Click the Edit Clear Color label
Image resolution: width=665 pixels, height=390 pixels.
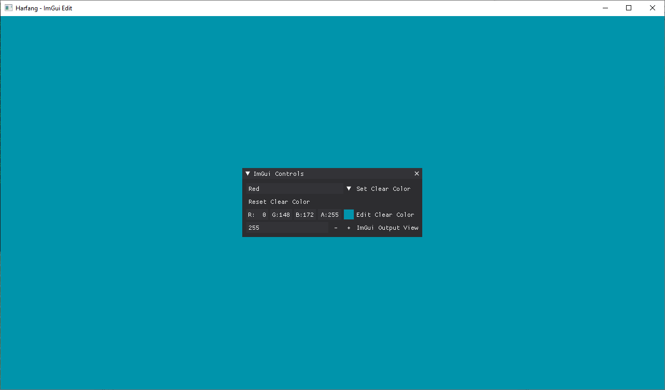pos(385,215)
